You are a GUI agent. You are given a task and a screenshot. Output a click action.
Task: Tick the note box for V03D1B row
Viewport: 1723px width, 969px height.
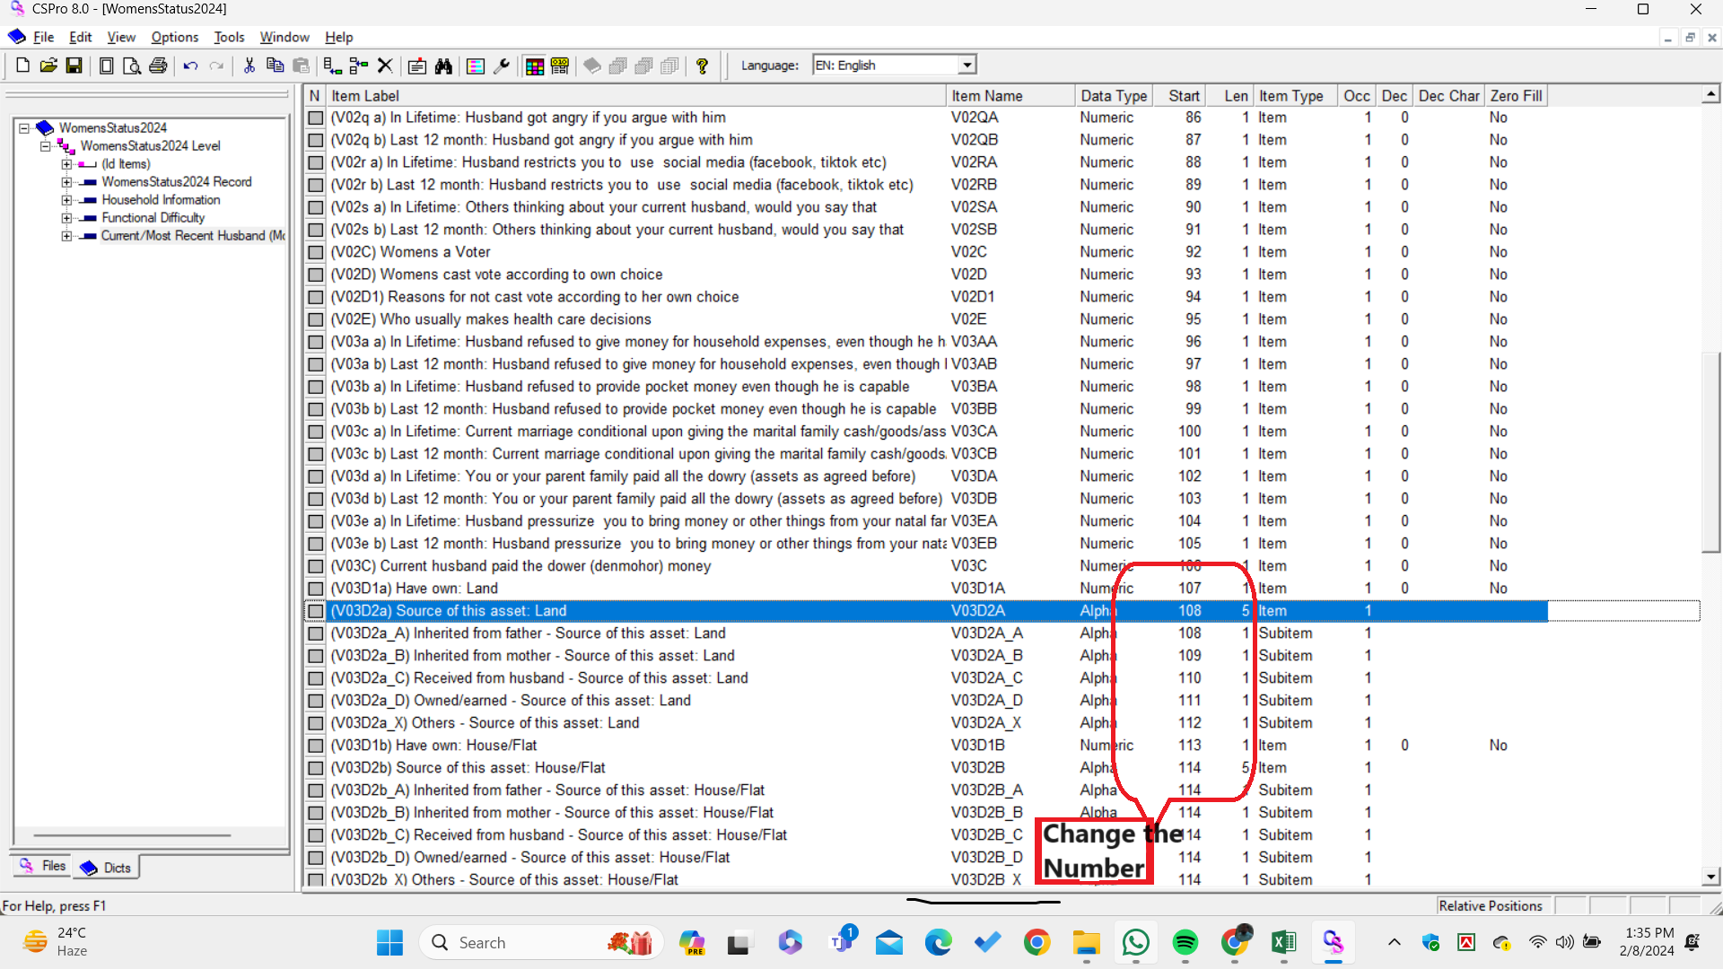(x=316, y=746)
